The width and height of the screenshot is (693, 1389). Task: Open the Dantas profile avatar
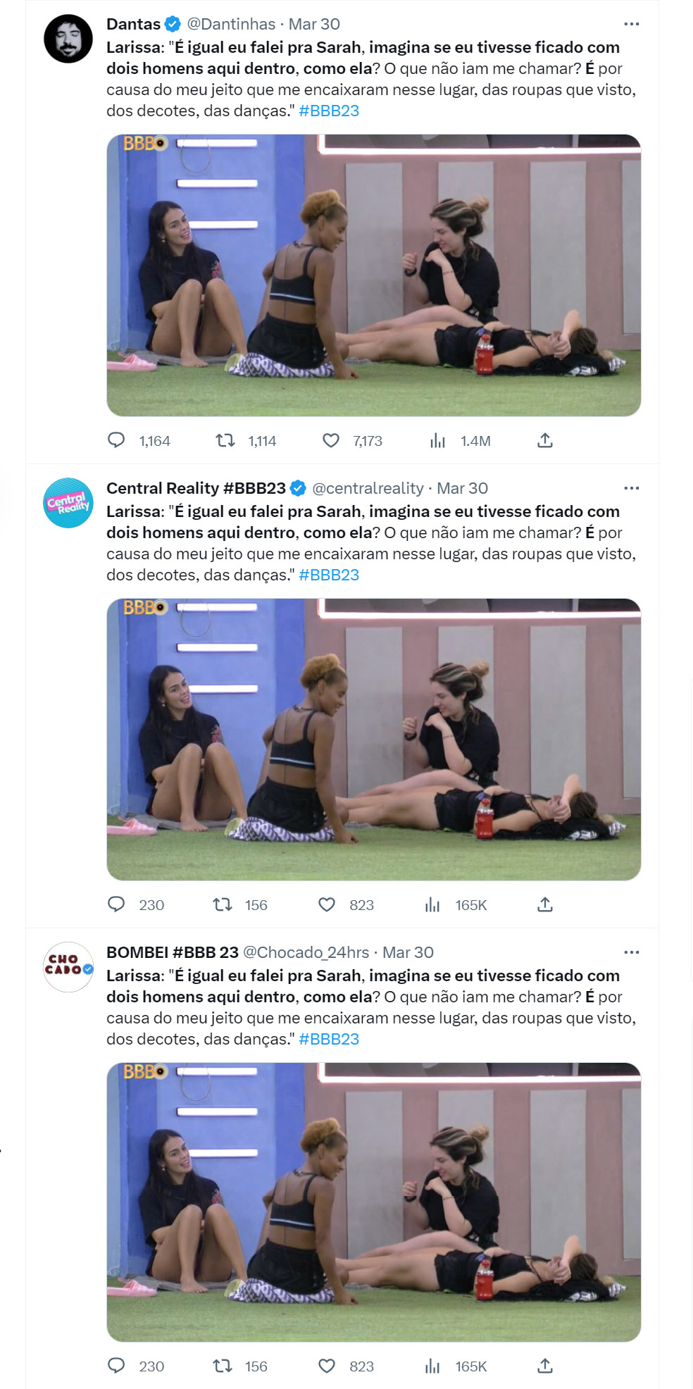[x=68, y=39]
